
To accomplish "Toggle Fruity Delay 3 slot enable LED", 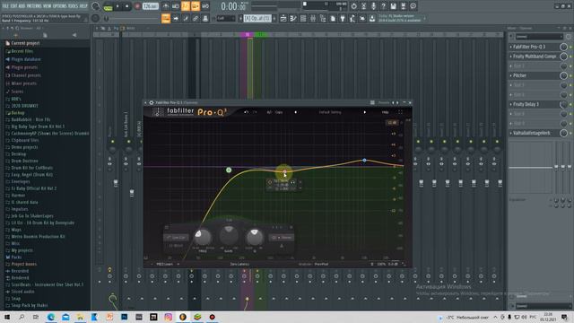I will click(x=570, y=104).
